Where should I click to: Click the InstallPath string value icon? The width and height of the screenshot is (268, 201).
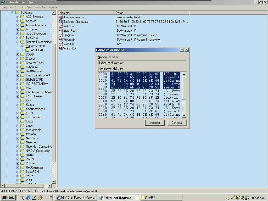60,26
